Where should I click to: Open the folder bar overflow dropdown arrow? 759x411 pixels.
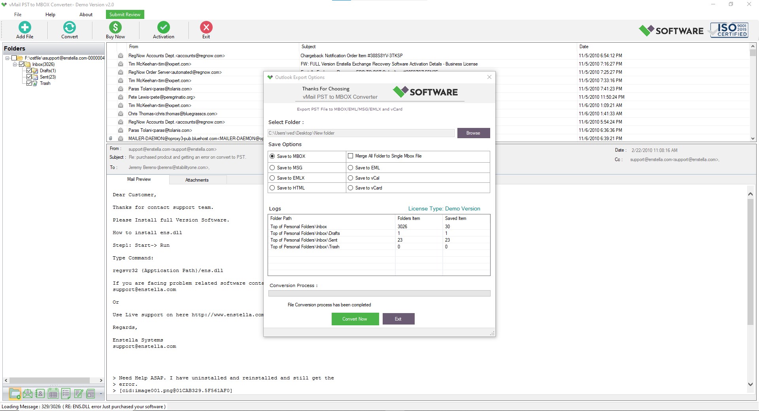[x=101, y=394]
